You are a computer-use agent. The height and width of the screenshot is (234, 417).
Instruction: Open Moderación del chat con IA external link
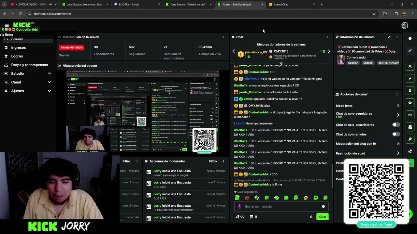click(x=398, y=144)
